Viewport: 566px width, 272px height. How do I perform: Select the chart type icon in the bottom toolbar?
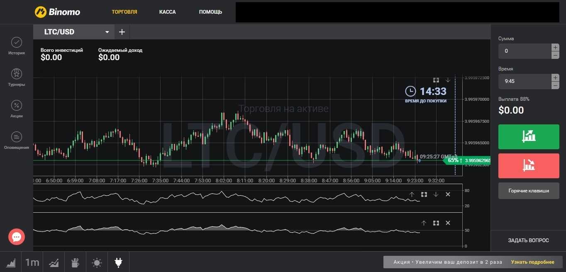pyautogui.click(x=11, y=262)
